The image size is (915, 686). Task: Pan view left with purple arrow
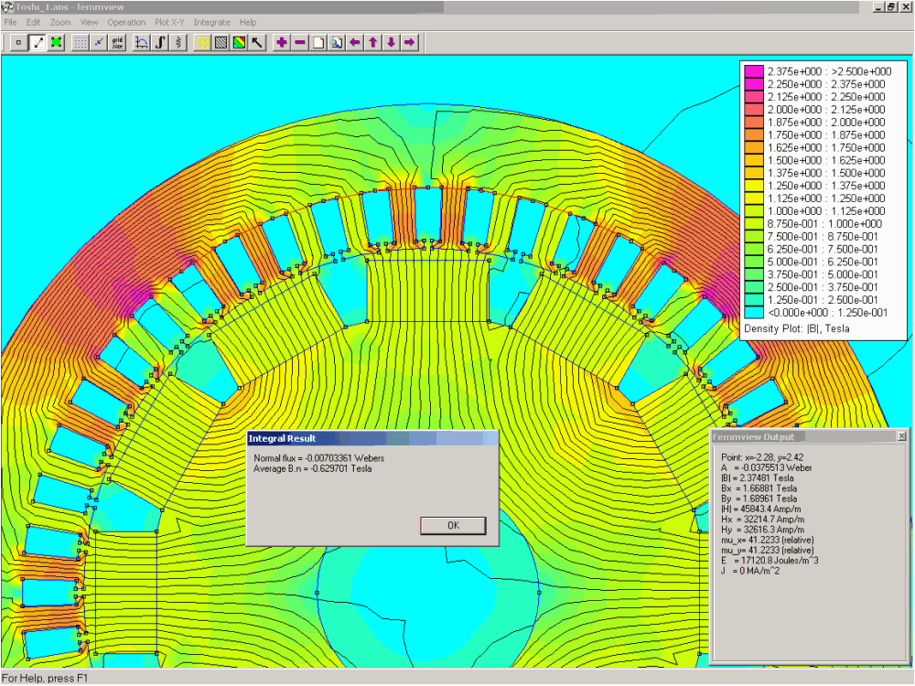coord(354,42)
